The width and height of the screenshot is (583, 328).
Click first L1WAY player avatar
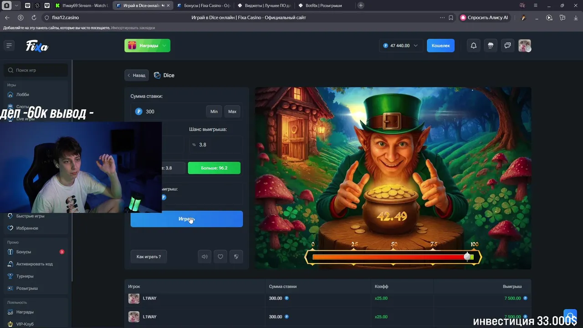pyautogui.click(x=134, y=298)
